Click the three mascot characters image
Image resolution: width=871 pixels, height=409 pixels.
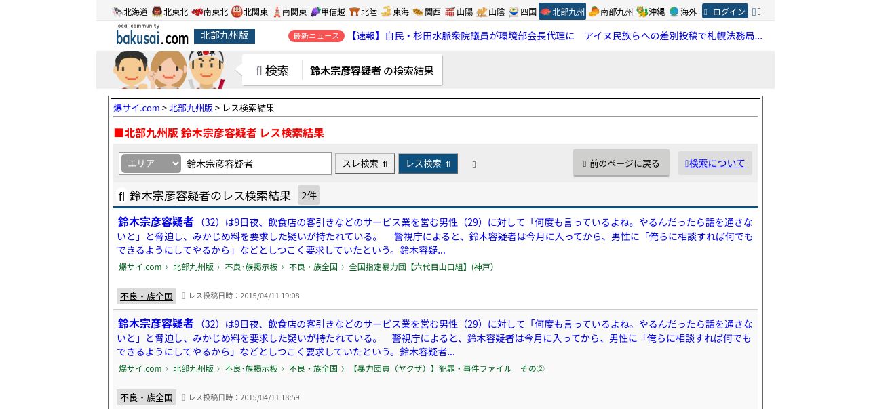pos(169,70)
